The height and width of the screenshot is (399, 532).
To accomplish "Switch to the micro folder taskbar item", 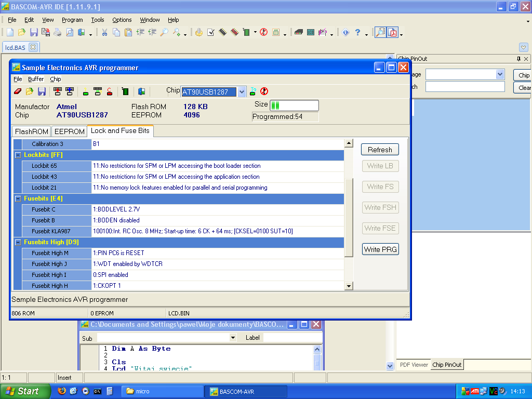I will (163, 391).
